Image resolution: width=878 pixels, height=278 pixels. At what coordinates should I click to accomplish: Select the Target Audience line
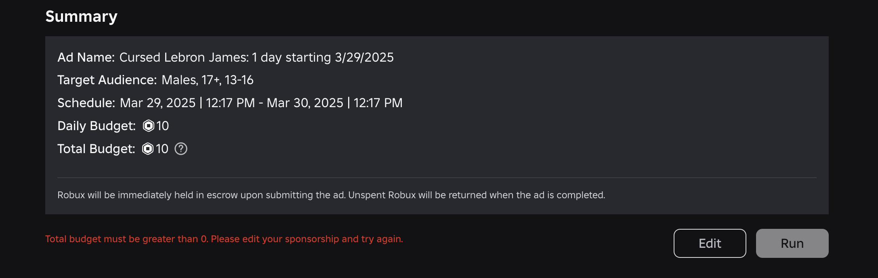click(x=107, y=80)
